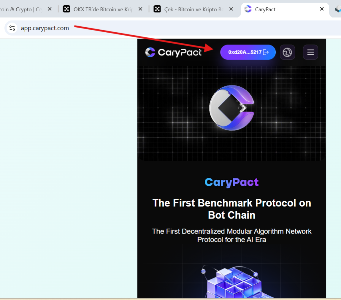Close the coin & Crypto tab
This screenshot has width=341, height=300.
point(50,9)
